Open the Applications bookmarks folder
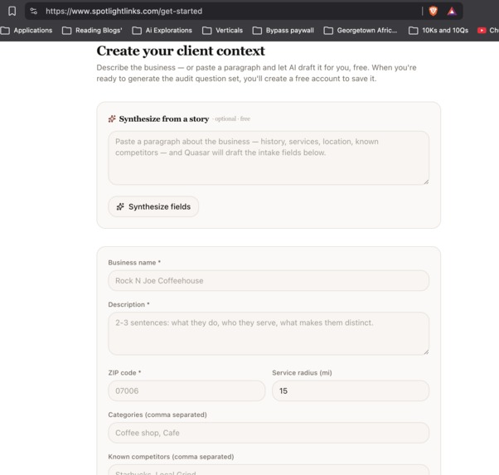The width and height of the screenshot is (499, 475). tap(27, 30)
